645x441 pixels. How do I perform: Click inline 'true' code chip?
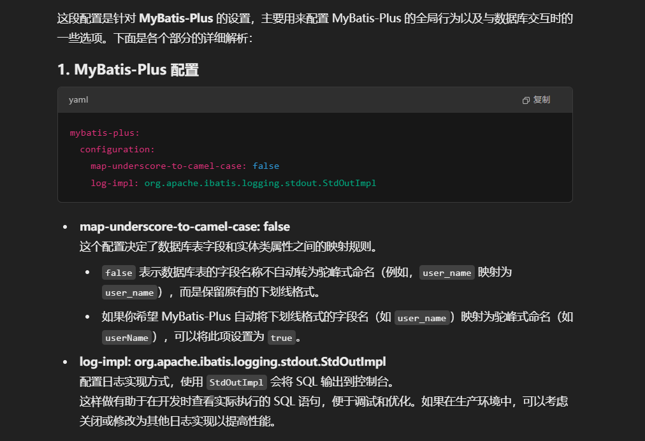coord(281,338)
